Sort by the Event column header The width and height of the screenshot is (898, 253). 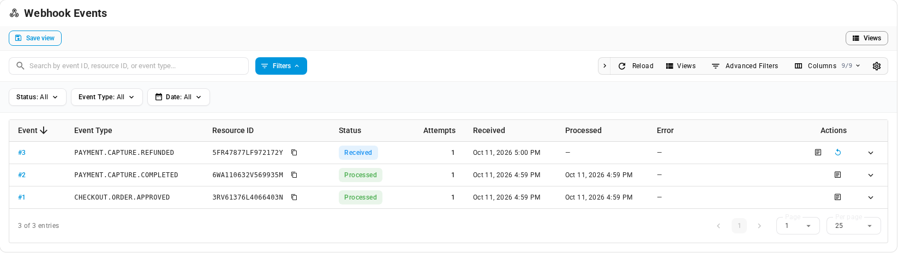[x=33, y=131]
